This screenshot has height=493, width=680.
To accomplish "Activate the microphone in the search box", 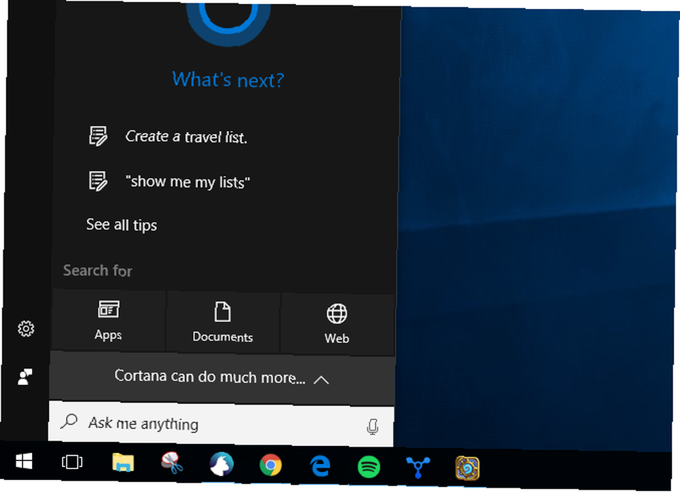I will click(x=373, y=427).
